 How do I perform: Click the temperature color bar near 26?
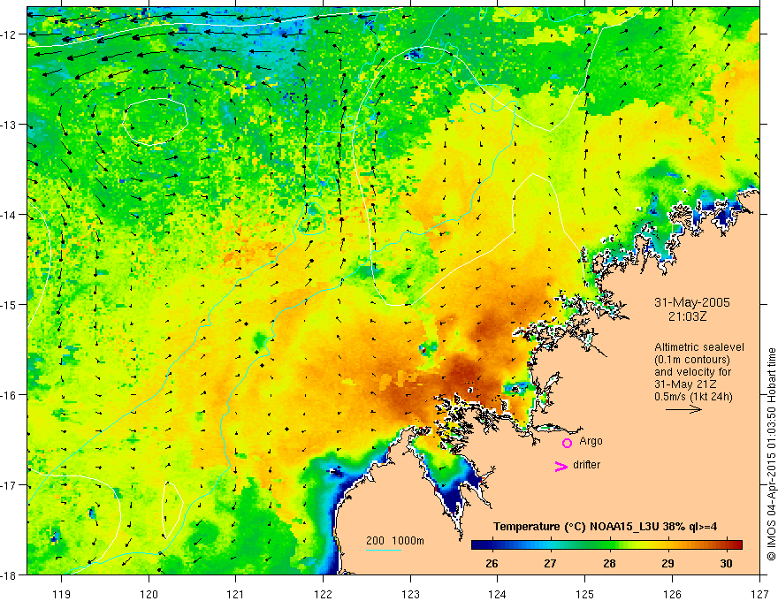point(492,544)
